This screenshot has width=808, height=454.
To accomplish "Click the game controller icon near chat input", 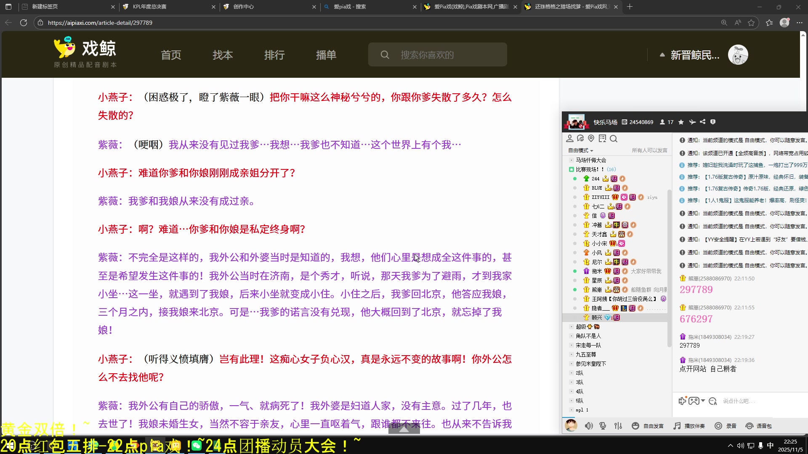I will click(694, 401).
